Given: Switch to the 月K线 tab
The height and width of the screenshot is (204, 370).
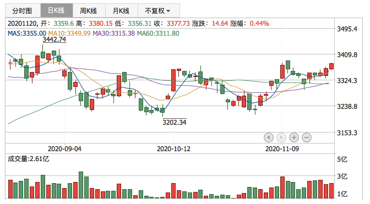Looking at the screenshot, I should (x=121, y=10).
